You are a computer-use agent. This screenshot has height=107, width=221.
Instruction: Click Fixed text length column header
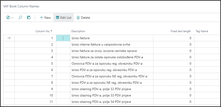coord(181,31)
